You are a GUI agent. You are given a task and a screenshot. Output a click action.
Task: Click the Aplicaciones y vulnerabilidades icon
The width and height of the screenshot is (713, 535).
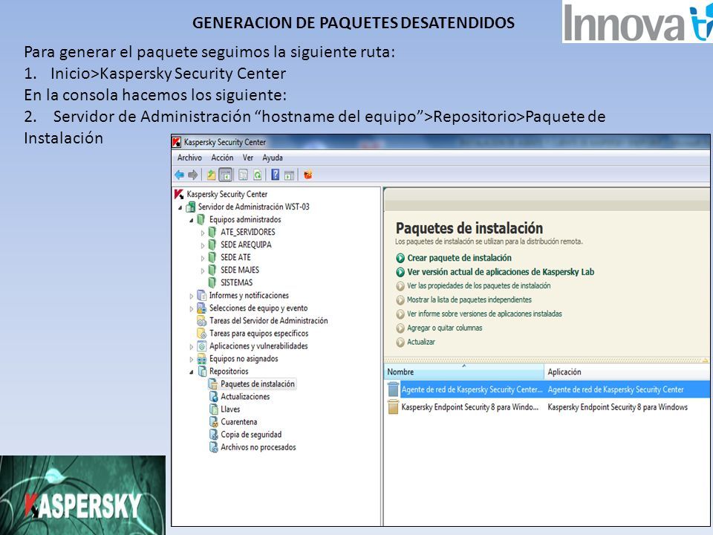[201, 347]
